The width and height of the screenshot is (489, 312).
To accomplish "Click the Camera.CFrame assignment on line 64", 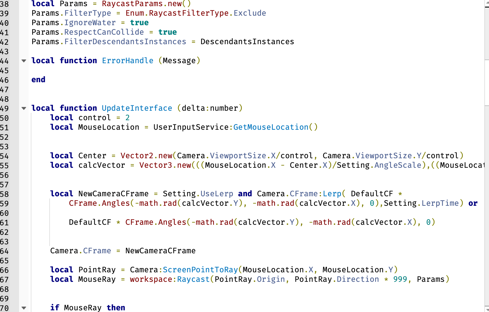I will (81, 251).
